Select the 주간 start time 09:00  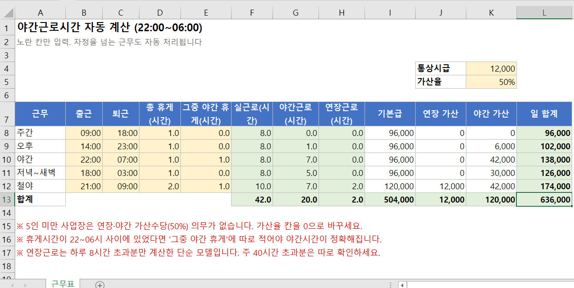pyautogui.click(x=84, y=133)
